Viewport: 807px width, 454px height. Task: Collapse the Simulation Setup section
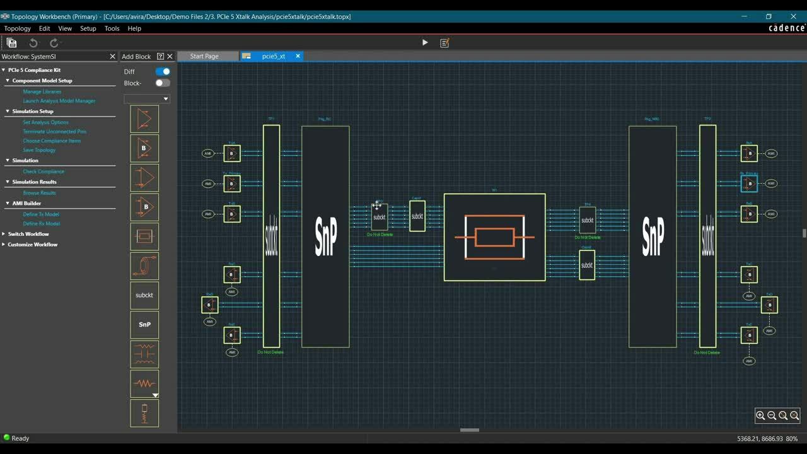[8, 111]
